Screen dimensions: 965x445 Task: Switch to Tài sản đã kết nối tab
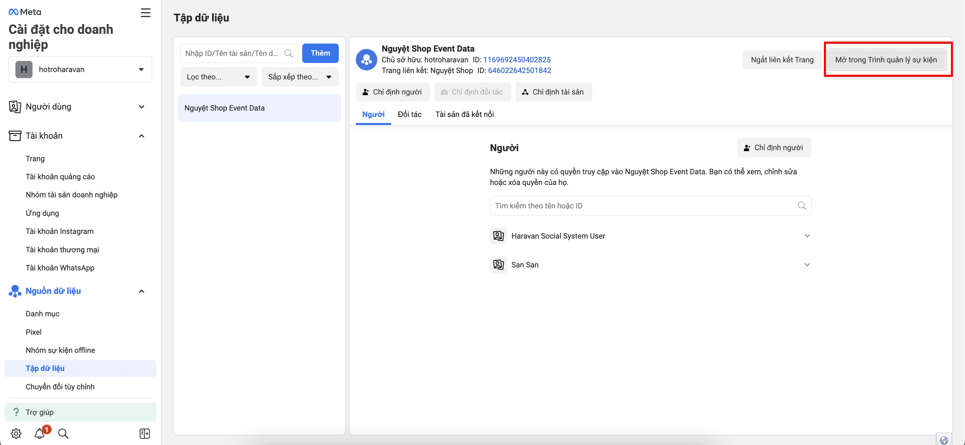click(x=464, y=114)
